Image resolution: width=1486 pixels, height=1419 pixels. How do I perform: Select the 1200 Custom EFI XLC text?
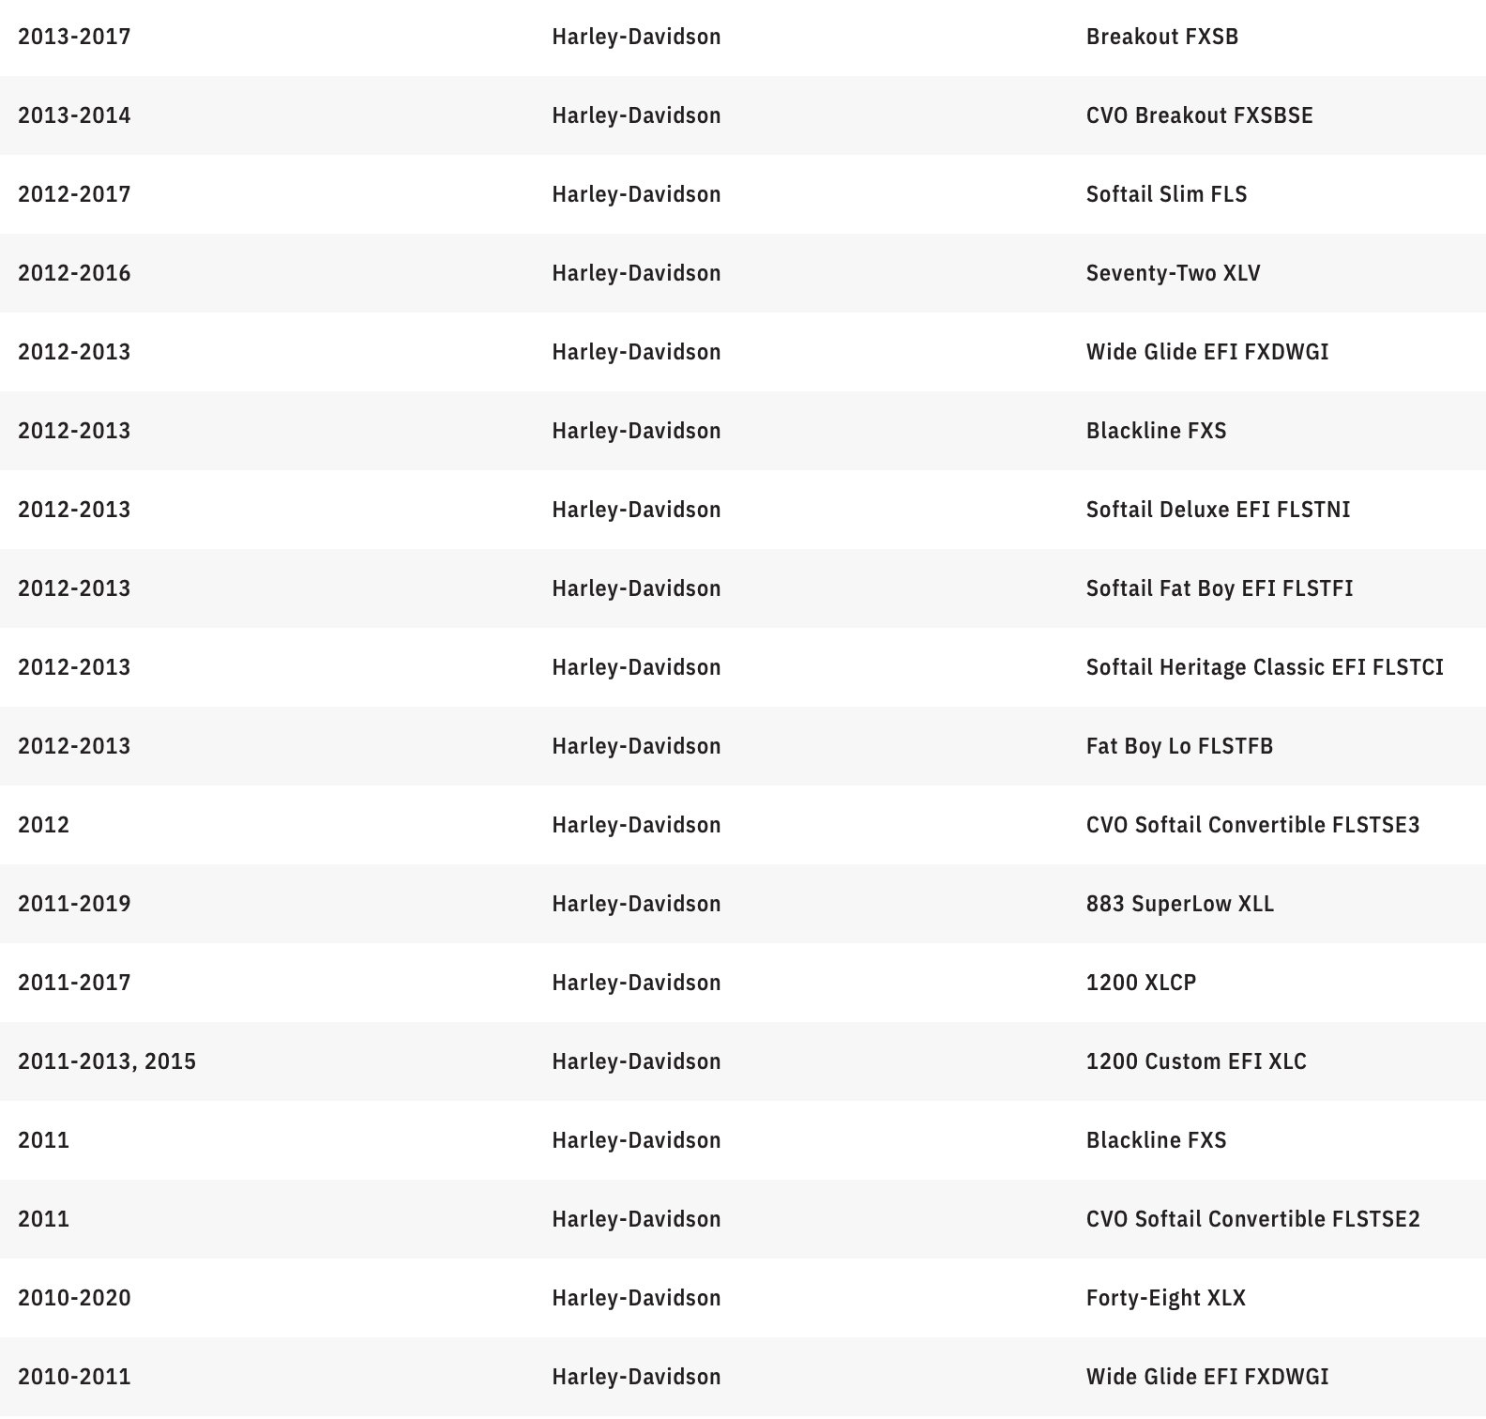pyautogui.click(x=1195, y=1061)
